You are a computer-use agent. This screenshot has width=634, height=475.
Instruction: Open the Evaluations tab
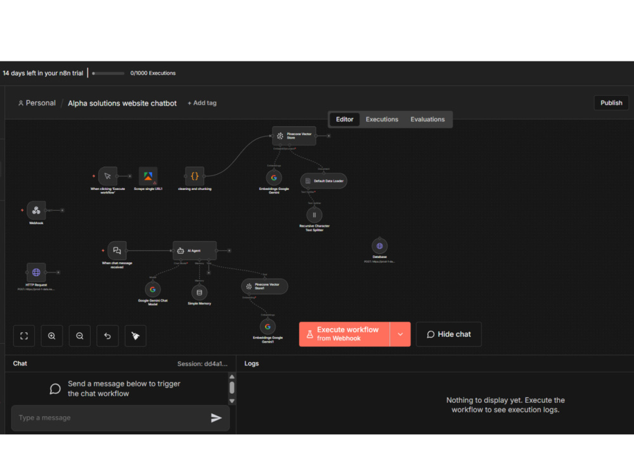[x=427, y=119]
